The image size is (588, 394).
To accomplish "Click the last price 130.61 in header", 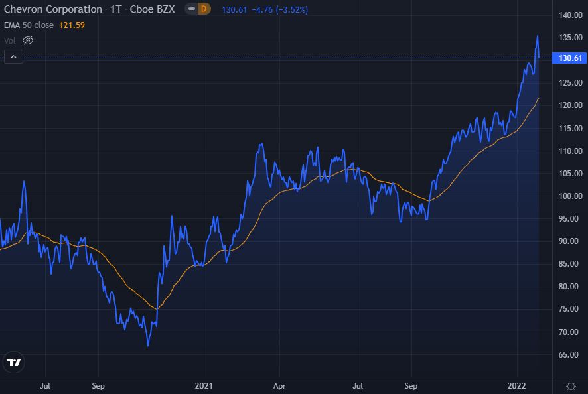I will coord(234,9).
